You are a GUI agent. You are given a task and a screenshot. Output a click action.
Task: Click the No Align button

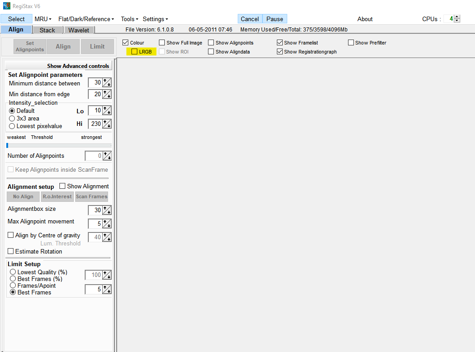[23, 196]
